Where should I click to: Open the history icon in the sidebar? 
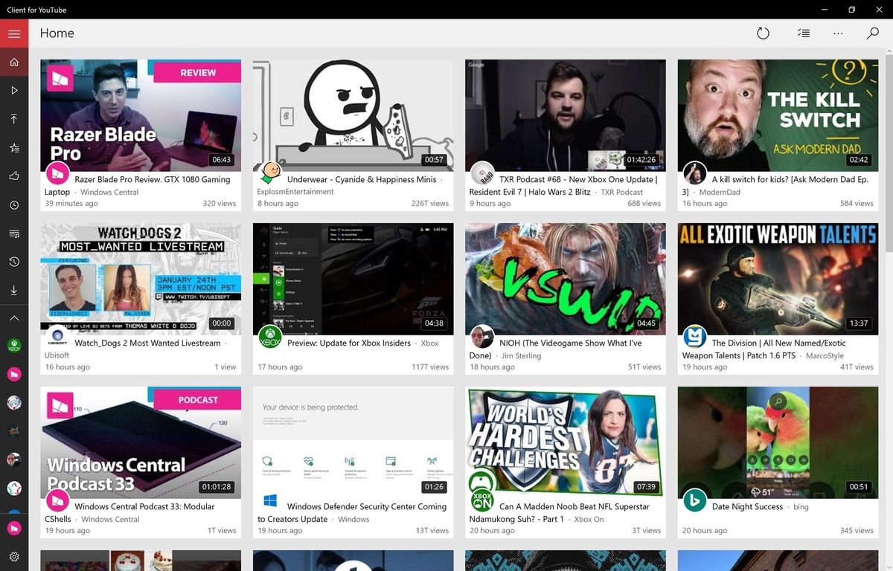(14, 262)
